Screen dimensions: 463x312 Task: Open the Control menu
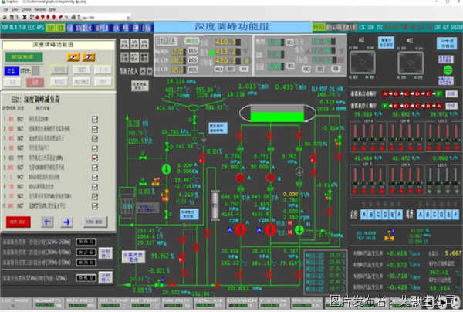click(x=26, y=10)
